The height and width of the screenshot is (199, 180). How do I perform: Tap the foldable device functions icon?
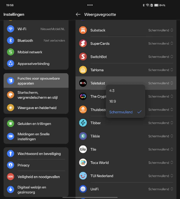click(x=11, y=81)
